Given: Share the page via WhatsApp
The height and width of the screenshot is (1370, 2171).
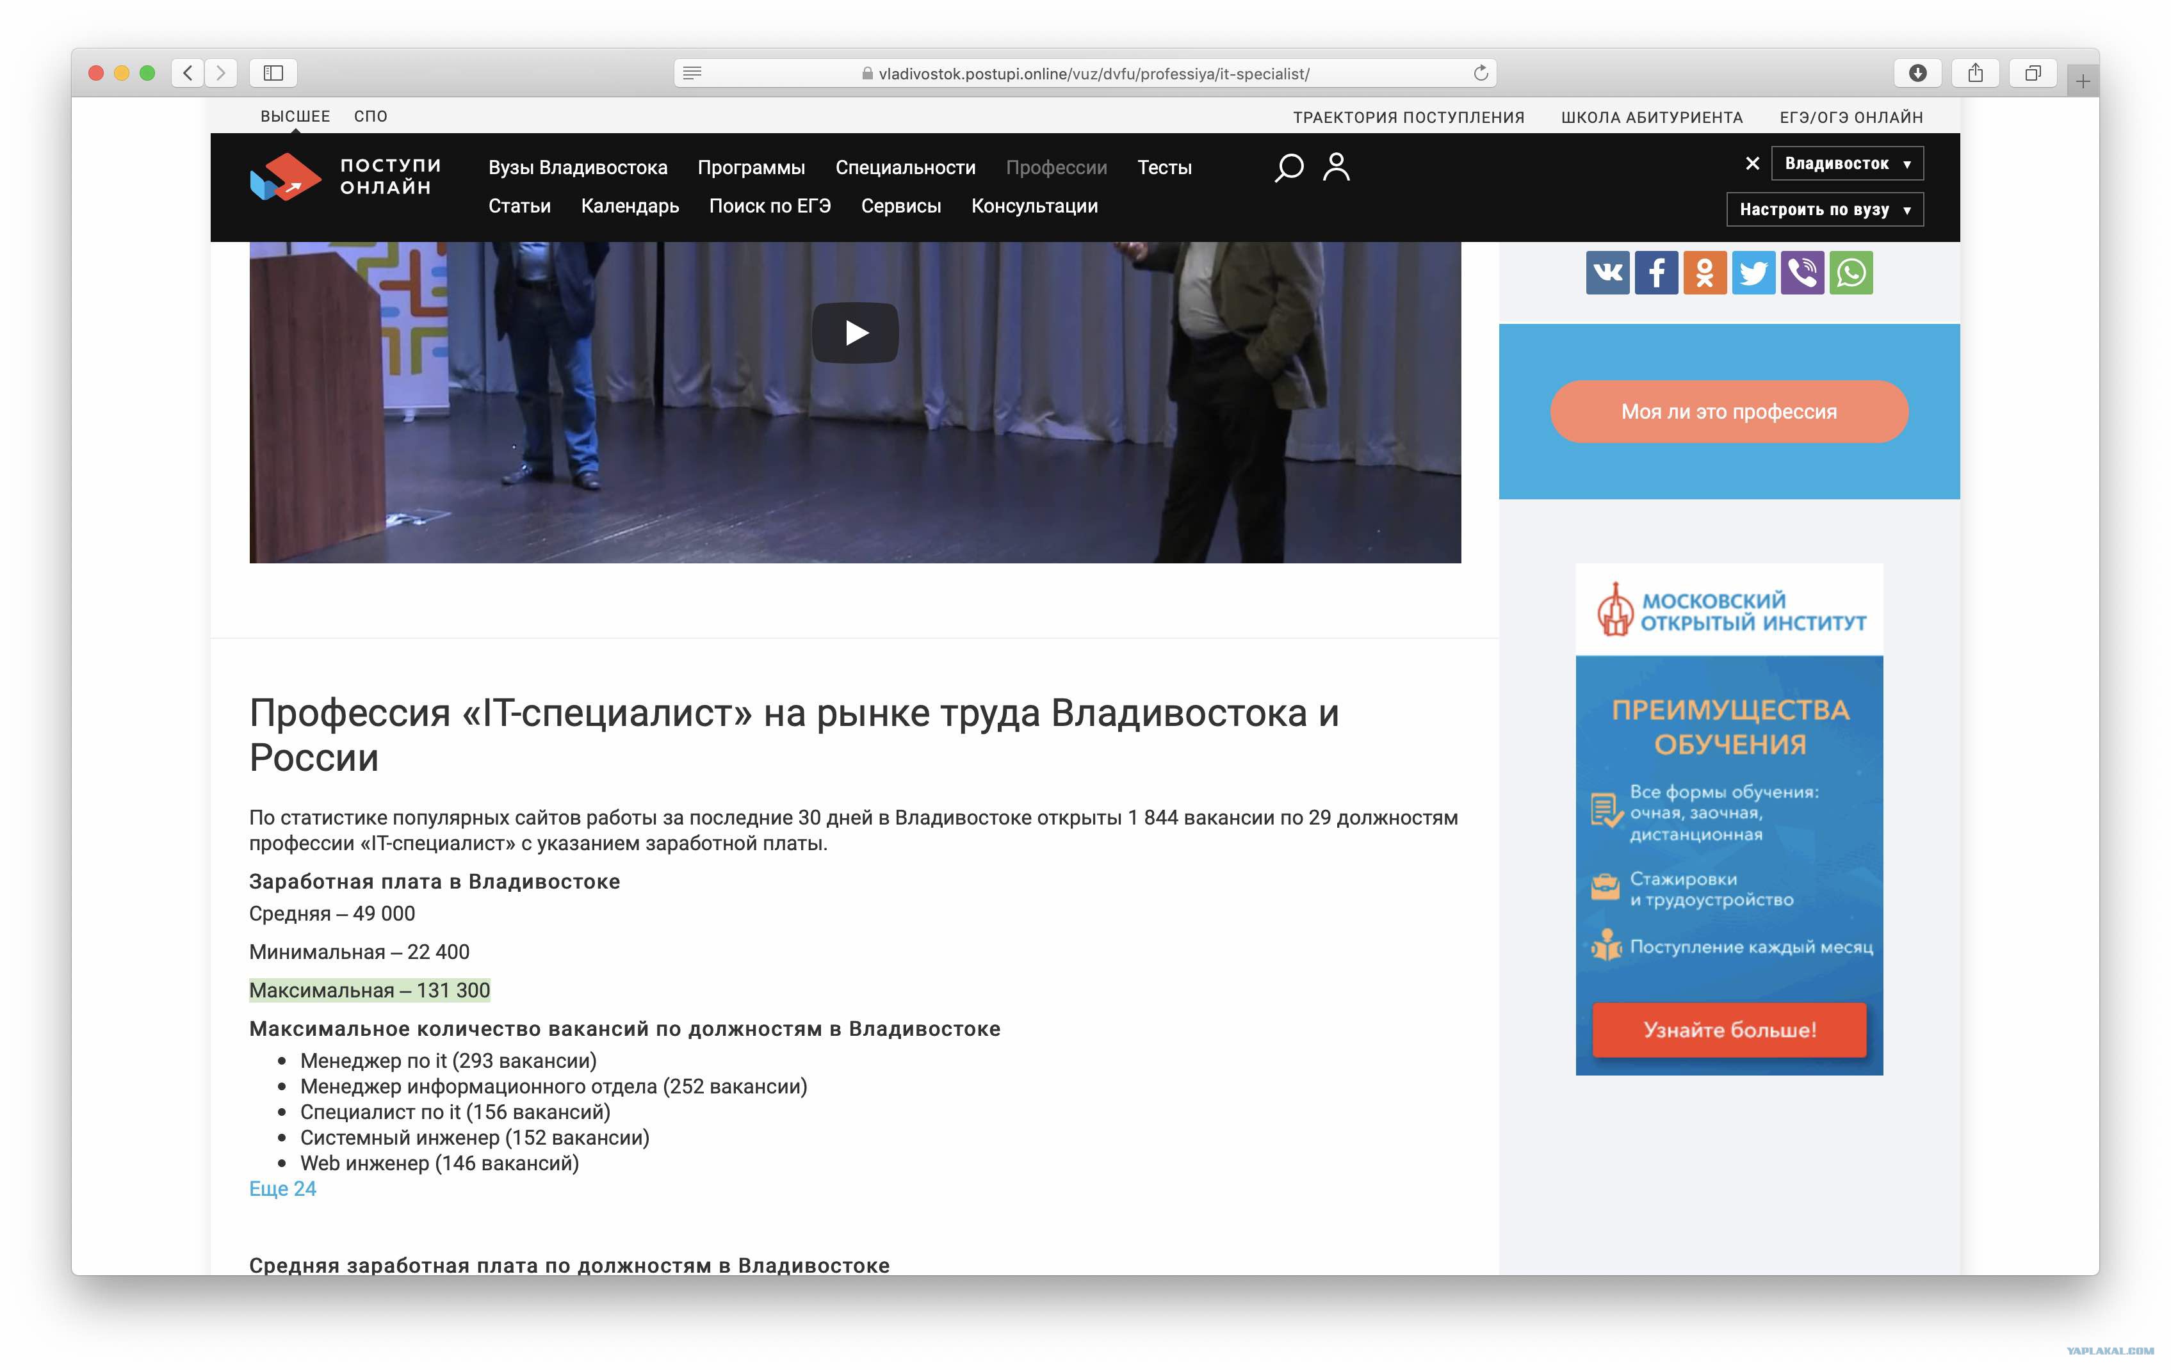Looking at the screenshot, I should coord(1852,272).
